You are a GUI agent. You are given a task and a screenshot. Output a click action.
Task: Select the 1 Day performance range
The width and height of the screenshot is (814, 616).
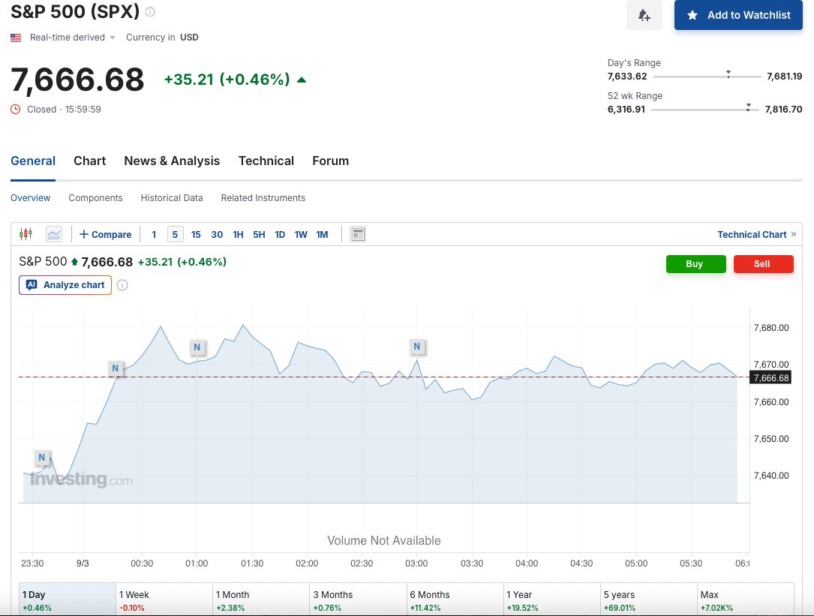(x=68, y=600)
